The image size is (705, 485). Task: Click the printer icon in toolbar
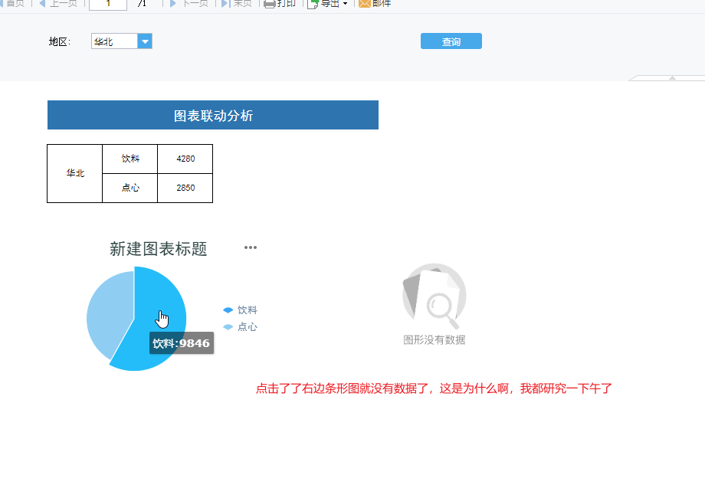point(269,4)
